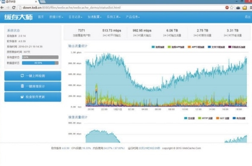The width and height of the screenshot is (252, 166).
Task: Open the browser hamburger menu
Action: click(251, 8)
